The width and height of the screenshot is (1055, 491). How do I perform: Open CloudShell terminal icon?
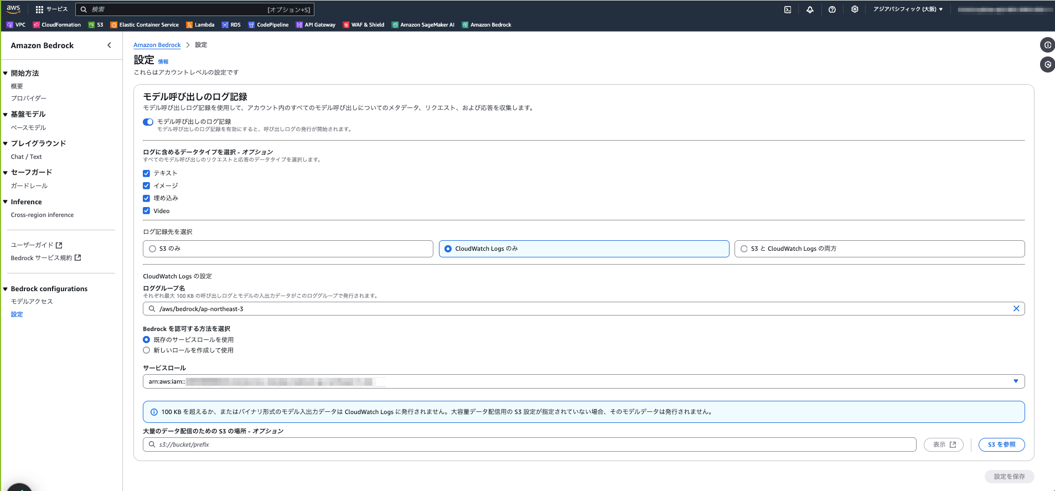pos(788,9)
